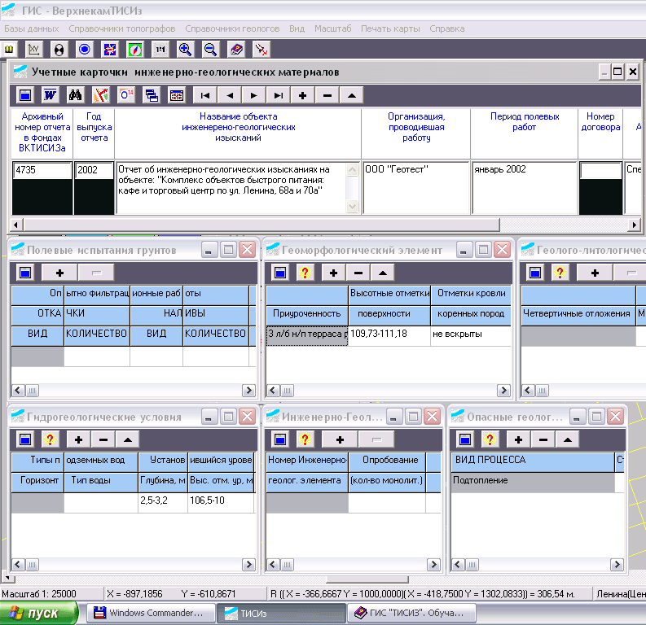Click the red starburst toolbar icon
Screen dimensions: 646x625
point(110,50)
